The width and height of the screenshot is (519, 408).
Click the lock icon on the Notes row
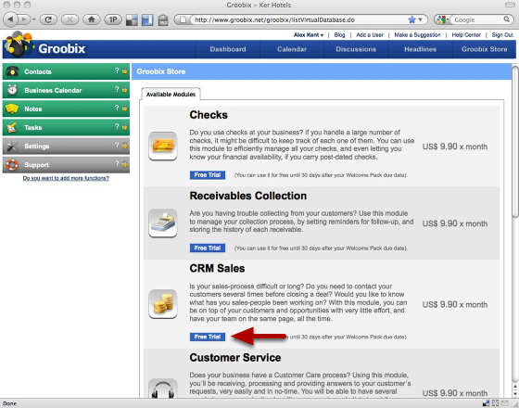[x=124, y=108]
